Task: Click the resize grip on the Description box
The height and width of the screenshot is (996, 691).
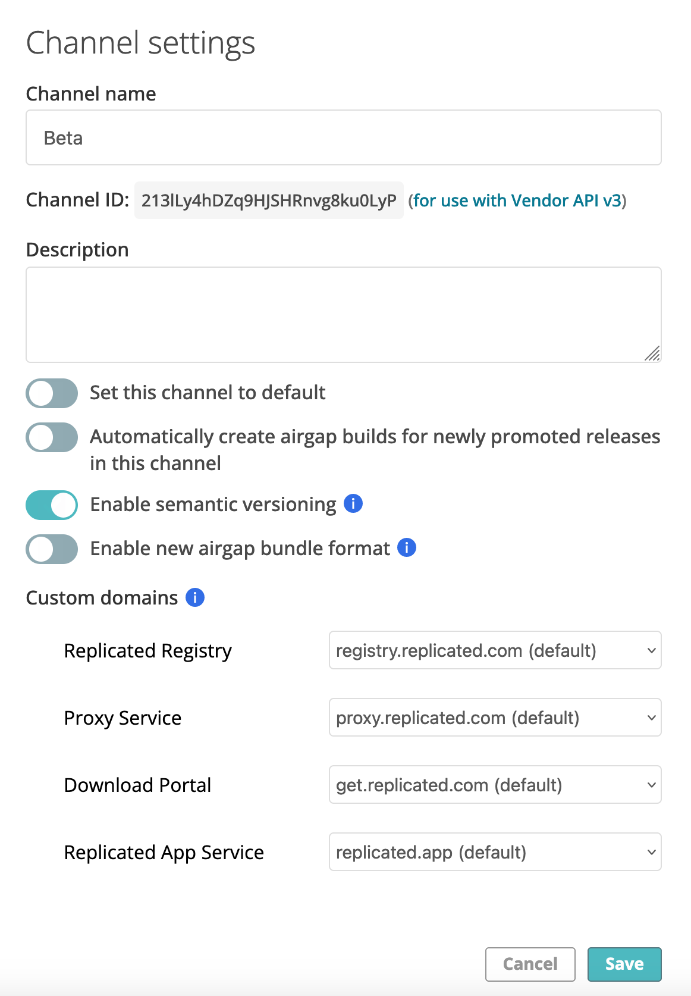Action: pos(653,353)
